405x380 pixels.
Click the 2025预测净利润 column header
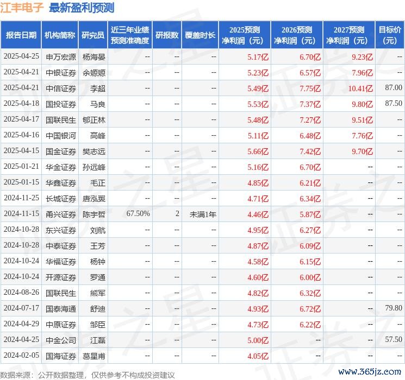click(x=245, y=35)
